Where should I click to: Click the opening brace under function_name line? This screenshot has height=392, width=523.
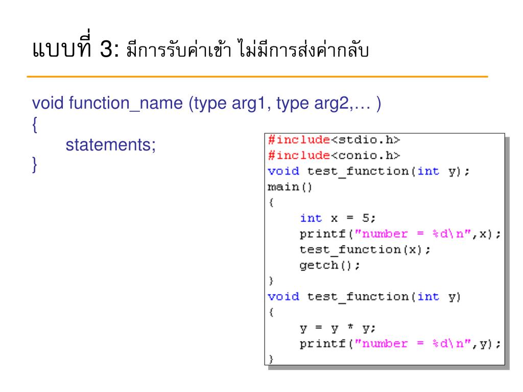click(34, 125)
